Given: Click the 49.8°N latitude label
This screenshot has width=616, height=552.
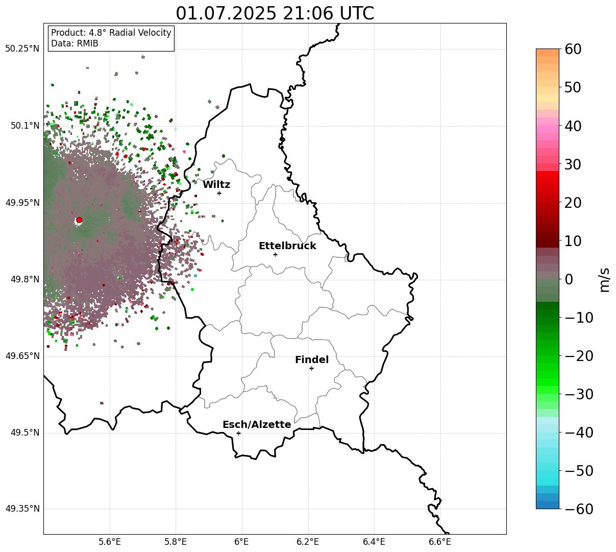Looking at the screenshot, I should click(x=25, y=279).
